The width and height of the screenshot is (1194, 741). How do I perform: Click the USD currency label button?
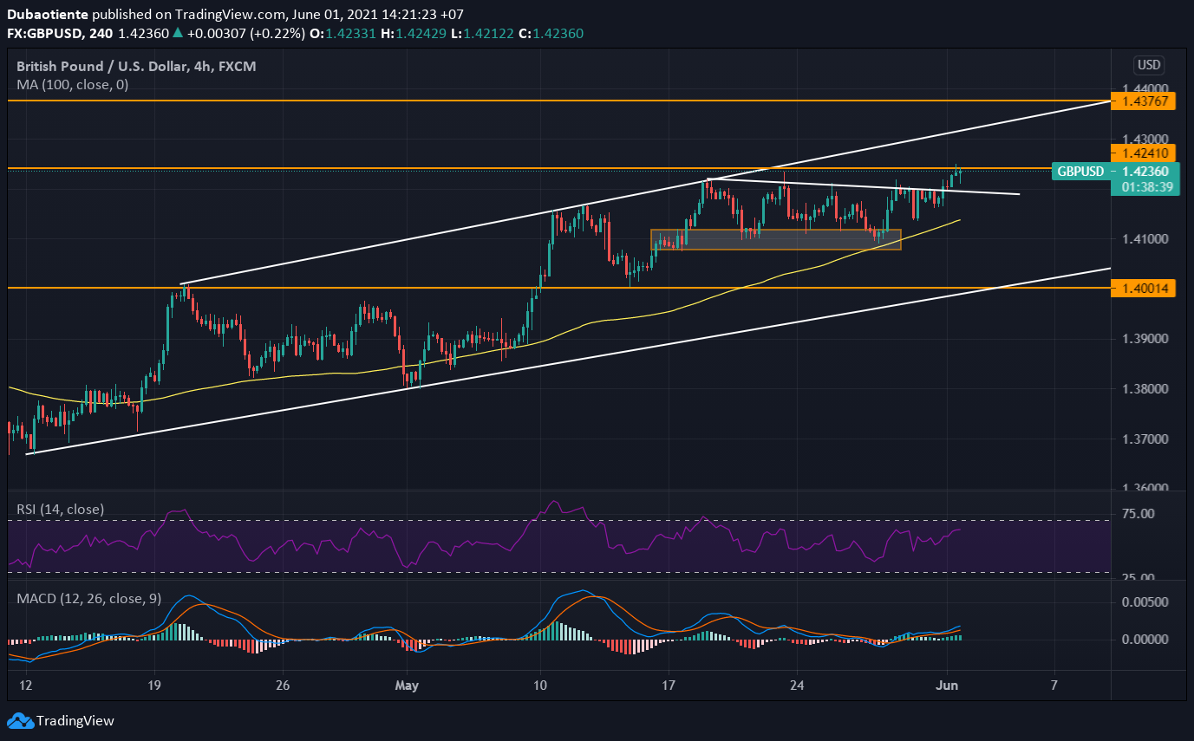click(x=1149, y=65)
